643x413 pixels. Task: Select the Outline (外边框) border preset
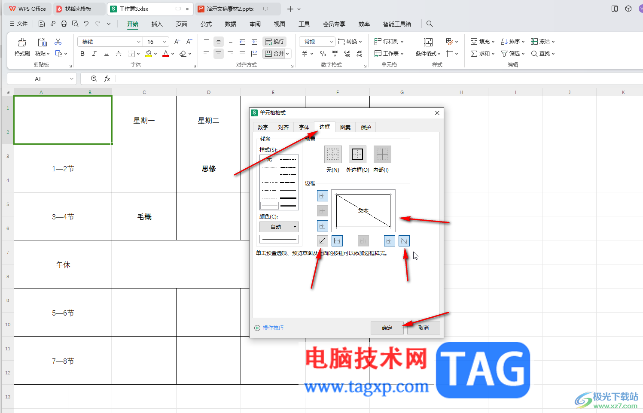click(357, 155)
